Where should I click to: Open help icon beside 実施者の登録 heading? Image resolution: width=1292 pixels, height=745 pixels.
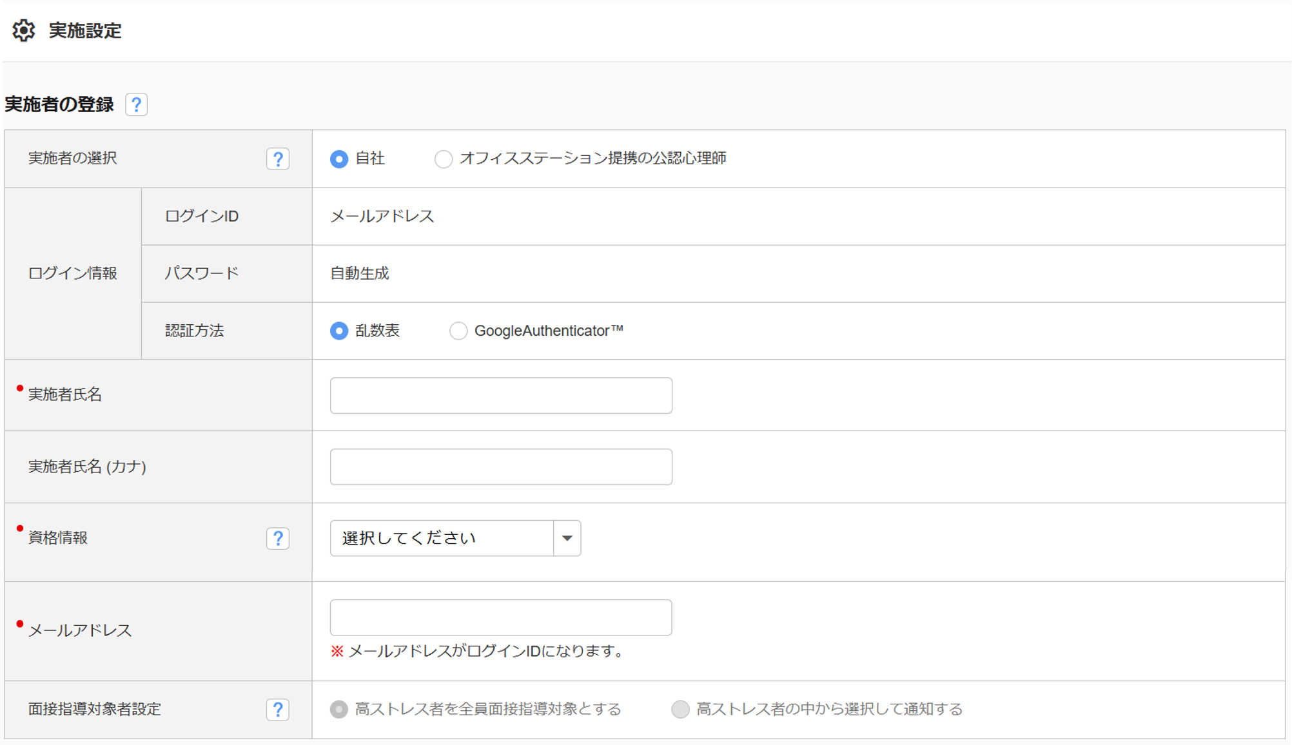tap(136, 104)
